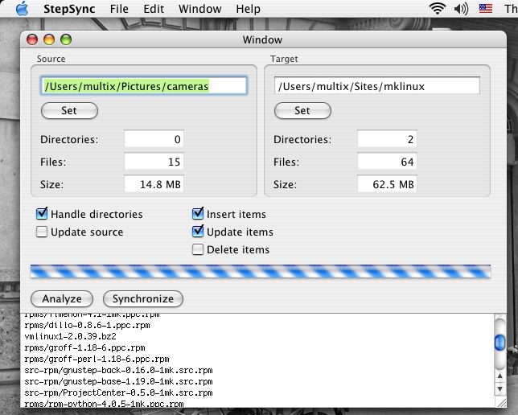Click the Target path input field
The image size is (518, 415).
377,86
